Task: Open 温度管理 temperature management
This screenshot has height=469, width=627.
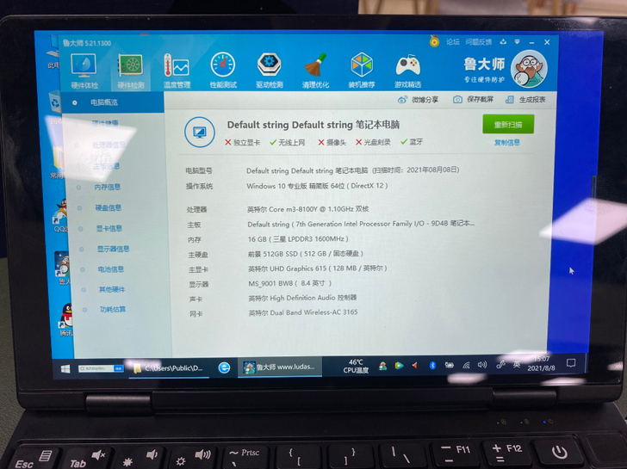Action: (x=177, y=71)
